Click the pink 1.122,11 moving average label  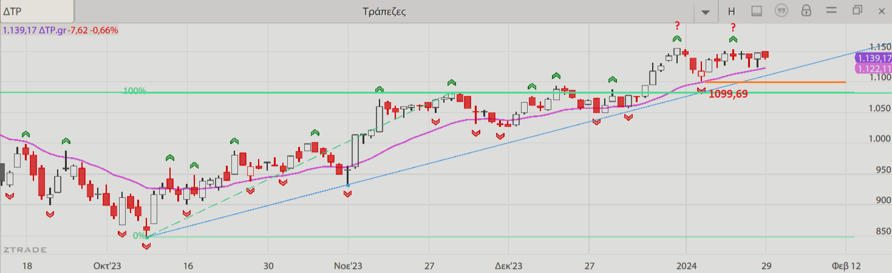[873, 69]
